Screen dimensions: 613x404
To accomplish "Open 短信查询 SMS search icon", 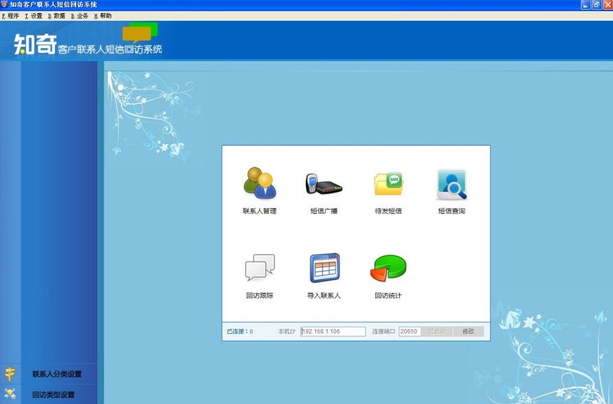I will point(452,184).
